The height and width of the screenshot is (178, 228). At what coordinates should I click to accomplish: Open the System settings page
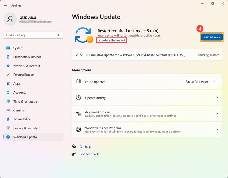pyautogui.click(x=18, y=48)
